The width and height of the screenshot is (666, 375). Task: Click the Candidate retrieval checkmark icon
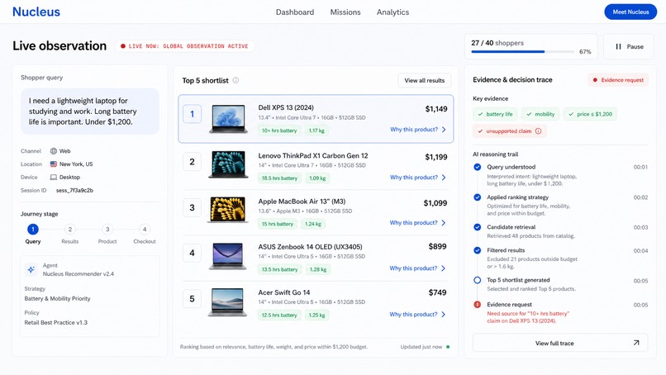[478, 227]
